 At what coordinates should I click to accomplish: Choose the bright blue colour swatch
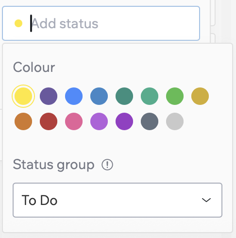click(74, 96)
